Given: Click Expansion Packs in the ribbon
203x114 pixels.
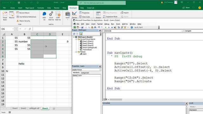Looking at the screenshot, I should tap(110, 17).
